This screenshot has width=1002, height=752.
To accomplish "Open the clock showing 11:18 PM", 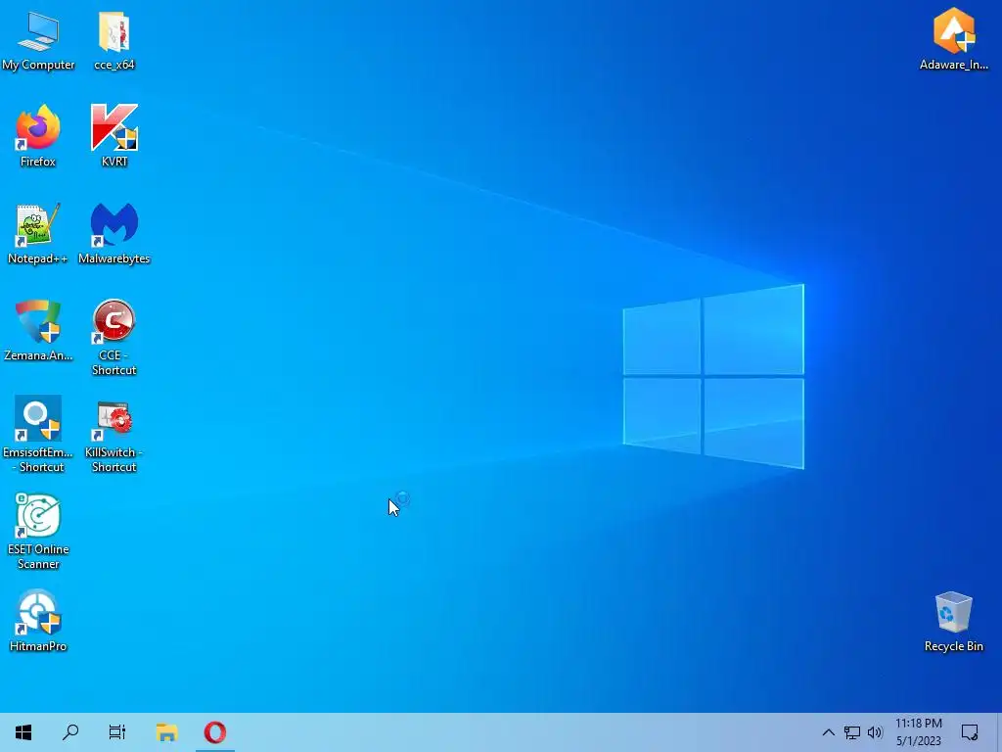I will click(918, 732).
